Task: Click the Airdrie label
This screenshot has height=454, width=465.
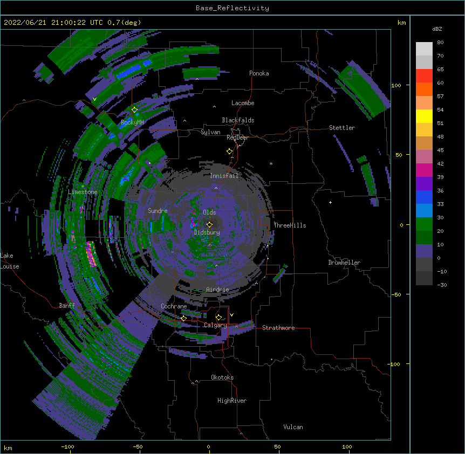Action: (x=218, y=290)
